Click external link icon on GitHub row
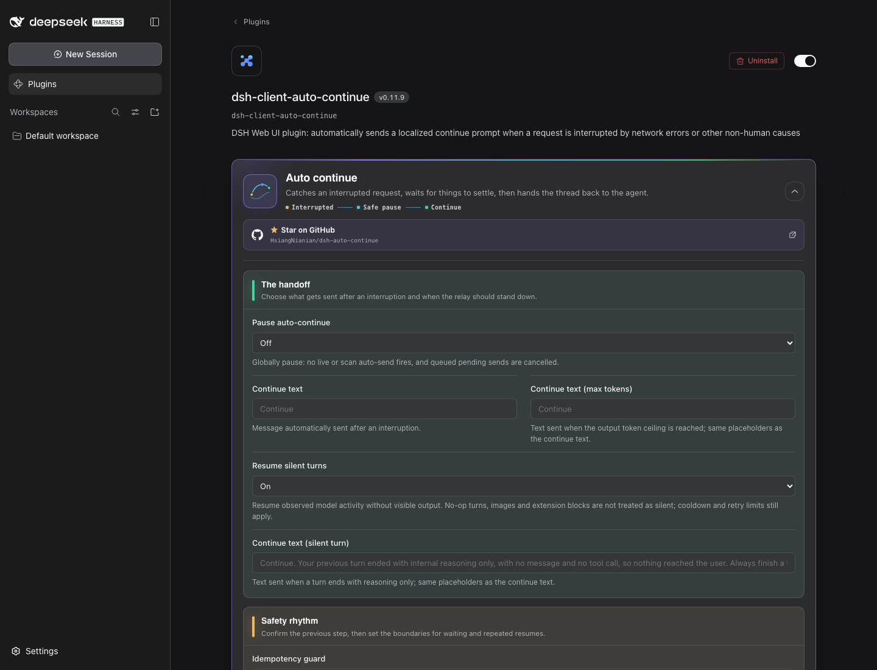The height and width of the screenshot is (670, 877). [792, 235]
